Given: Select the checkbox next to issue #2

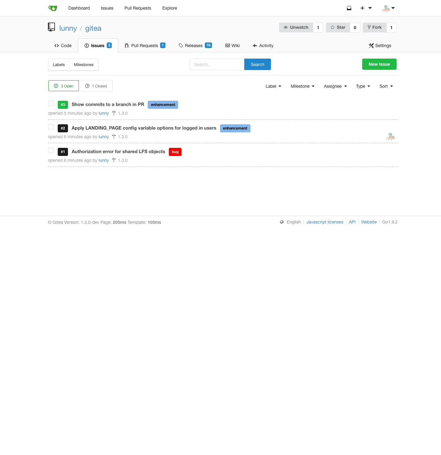Looking at the screenshot, I should tap(51, 127).
